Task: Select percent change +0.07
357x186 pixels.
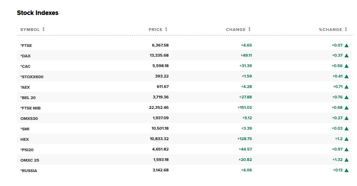Action: 337,45
